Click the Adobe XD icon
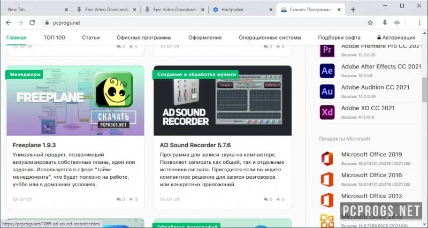The image size is (428, 228). click(x=327, y=112)
